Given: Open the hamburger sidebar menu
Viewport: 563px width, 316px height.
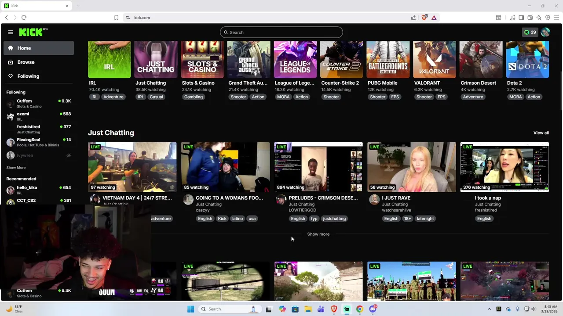Looking at the screenshot, I should (x=11, y=32).
